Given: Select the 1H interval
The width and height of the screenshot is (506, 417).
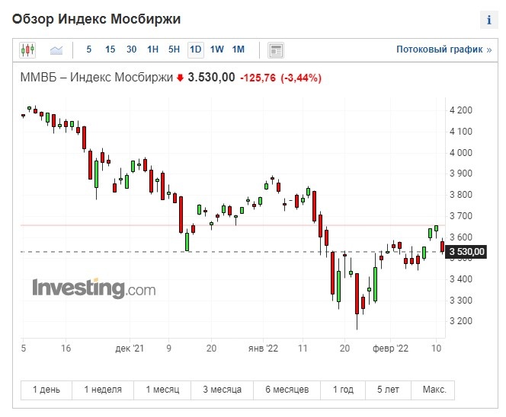Looking at the screenshot, I should (152, 49).
